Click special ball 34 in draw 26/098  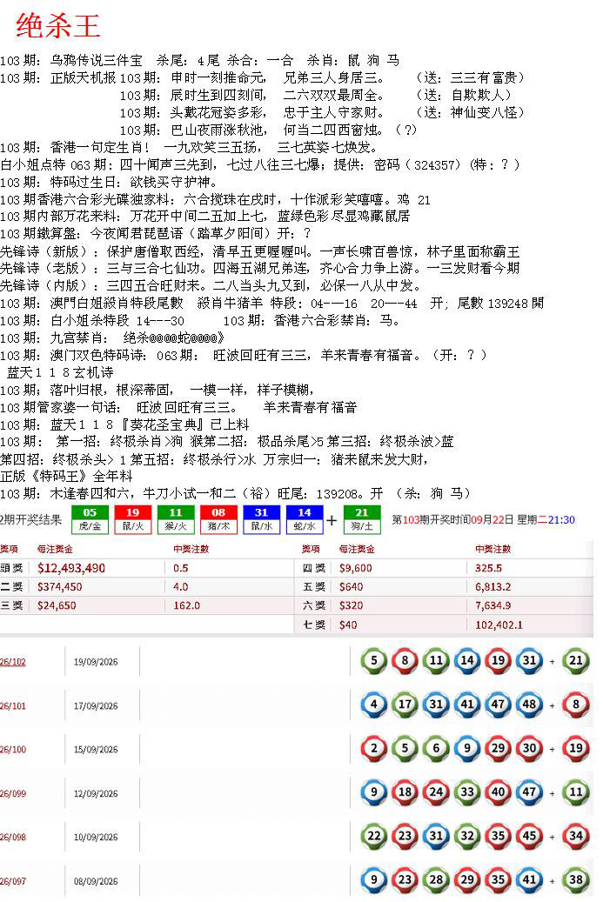[576, 835]
